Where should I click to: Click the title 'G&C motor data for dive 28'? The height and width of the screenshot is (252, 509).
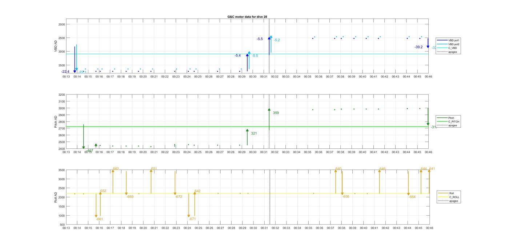(x=247, y=17)
